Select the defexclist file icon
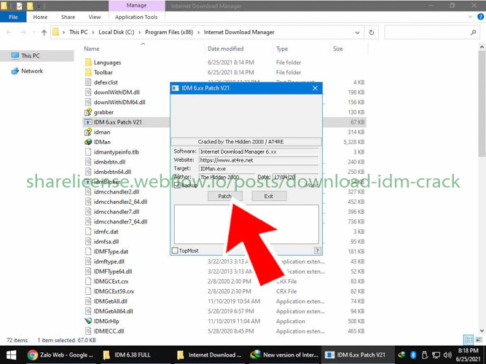 tap(88, 82)
